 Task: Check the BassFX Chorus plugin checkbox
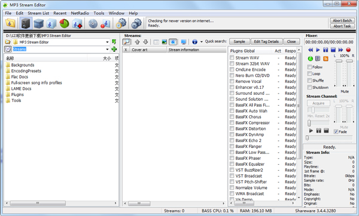click(x=232, y=117)
